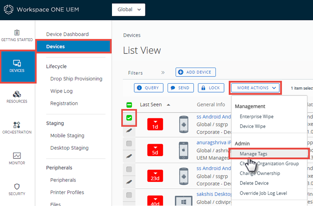Check the sakshis Desktop device checkbox

129,195
